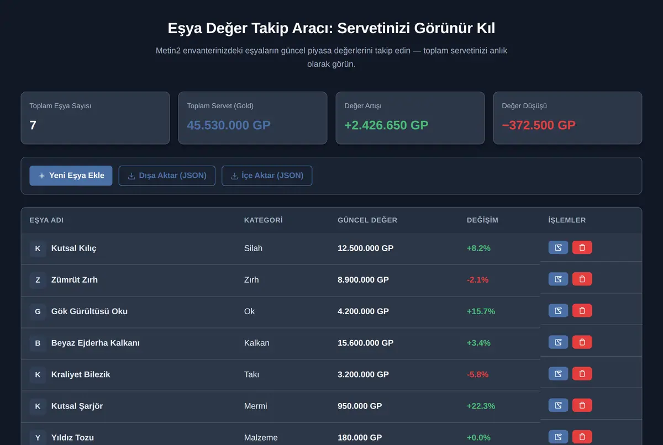
Task: Export data with Dışa Aktar (JSON)
Action: pos(167,176)
